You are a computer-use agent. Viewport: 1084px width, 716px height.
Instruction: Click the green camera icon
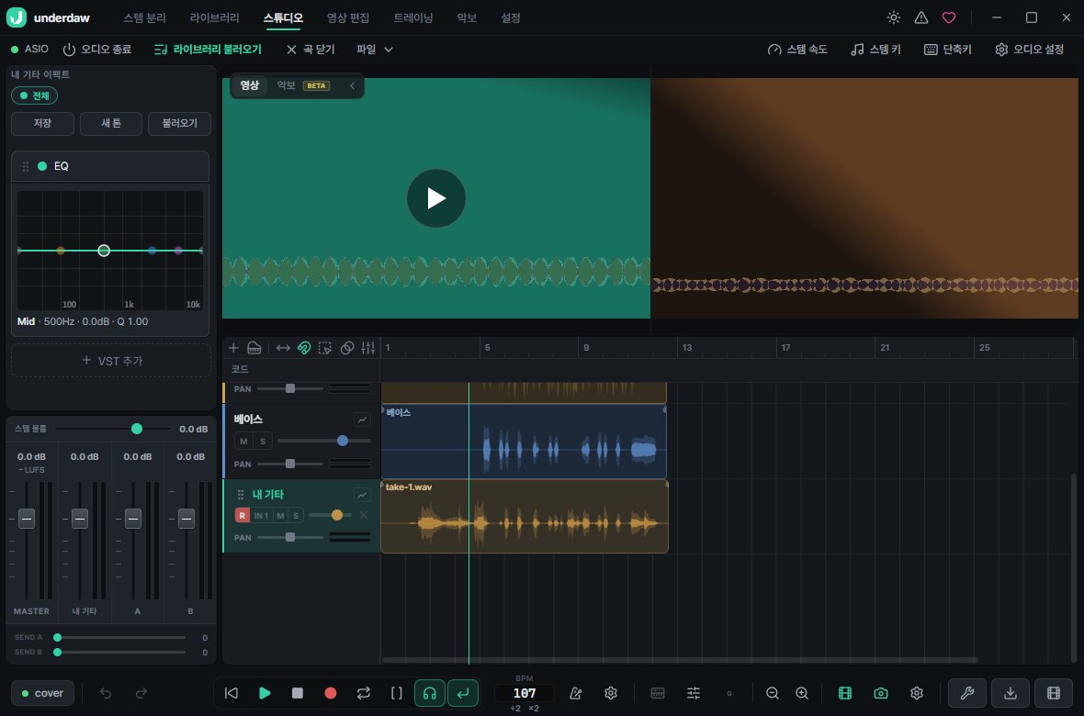pos(881,693)
